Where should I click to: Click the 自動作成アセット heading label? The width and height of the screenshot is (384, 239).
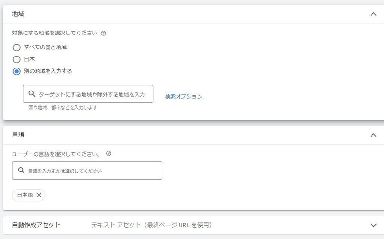36,225
